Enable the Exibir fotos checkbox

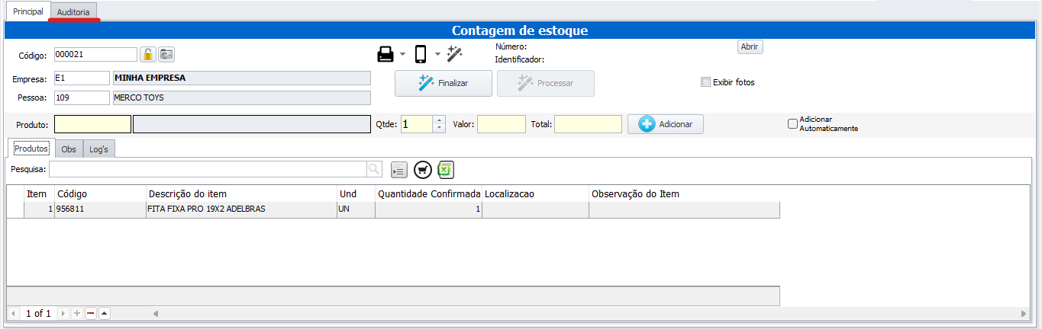tap(705, 82)
